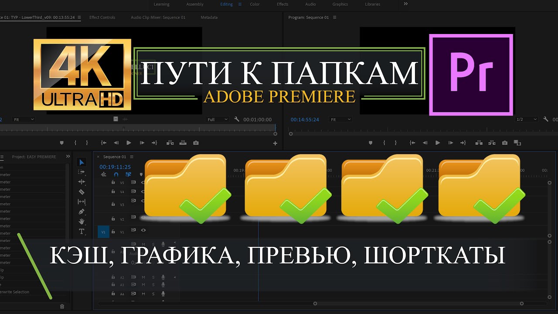
Task: Mark Out point in Source monitor
Action: 87,143
